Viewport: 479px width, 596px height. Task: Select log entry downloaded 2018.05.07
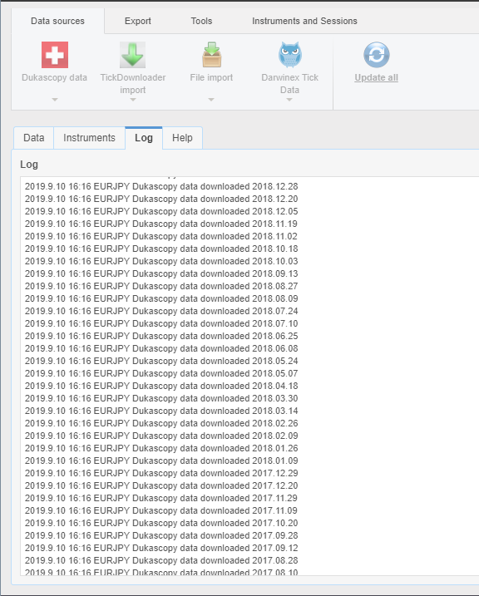point(161,373)
